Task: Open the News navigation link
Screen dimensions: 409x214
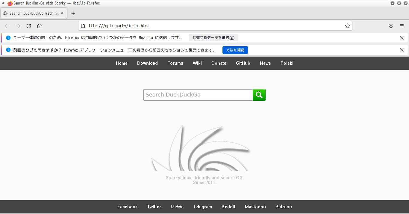Action: (x=265, y=63)
